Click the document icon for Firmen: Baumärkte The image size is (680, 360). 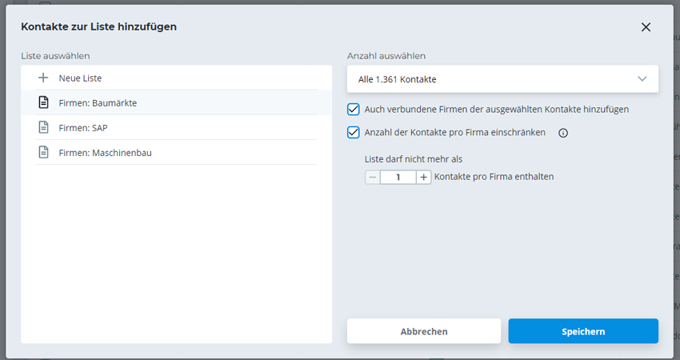[x=43, y=102]
